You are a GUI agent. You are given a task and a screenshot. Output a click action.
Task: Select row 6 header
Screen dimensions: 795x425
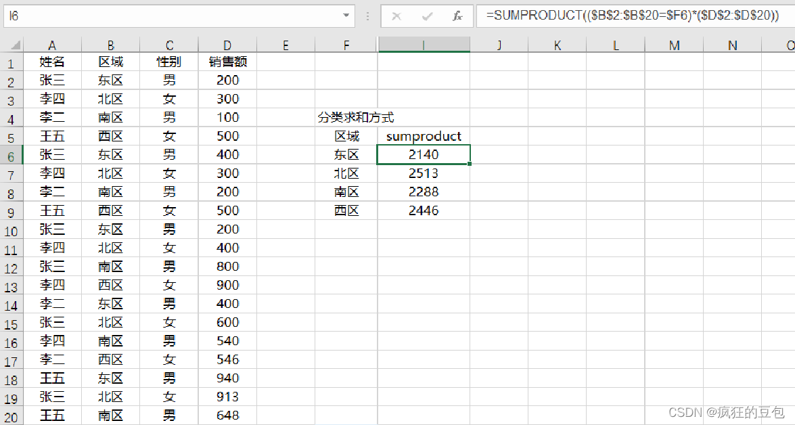(x=11, y=155)
